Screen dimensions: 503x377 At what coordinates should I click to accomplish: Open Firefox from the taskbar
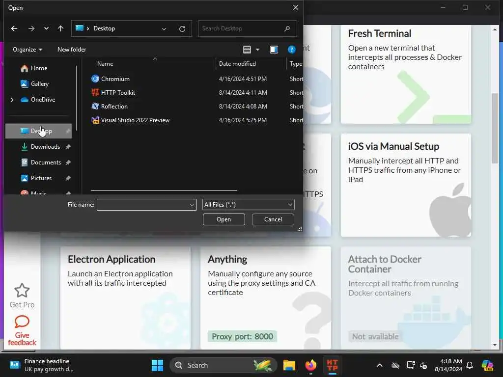pyautogui.click(x=310, y=365)
